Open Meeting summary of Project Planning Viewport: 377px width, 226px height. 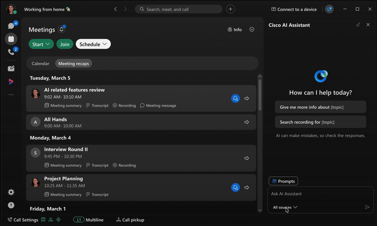(63, 195)
